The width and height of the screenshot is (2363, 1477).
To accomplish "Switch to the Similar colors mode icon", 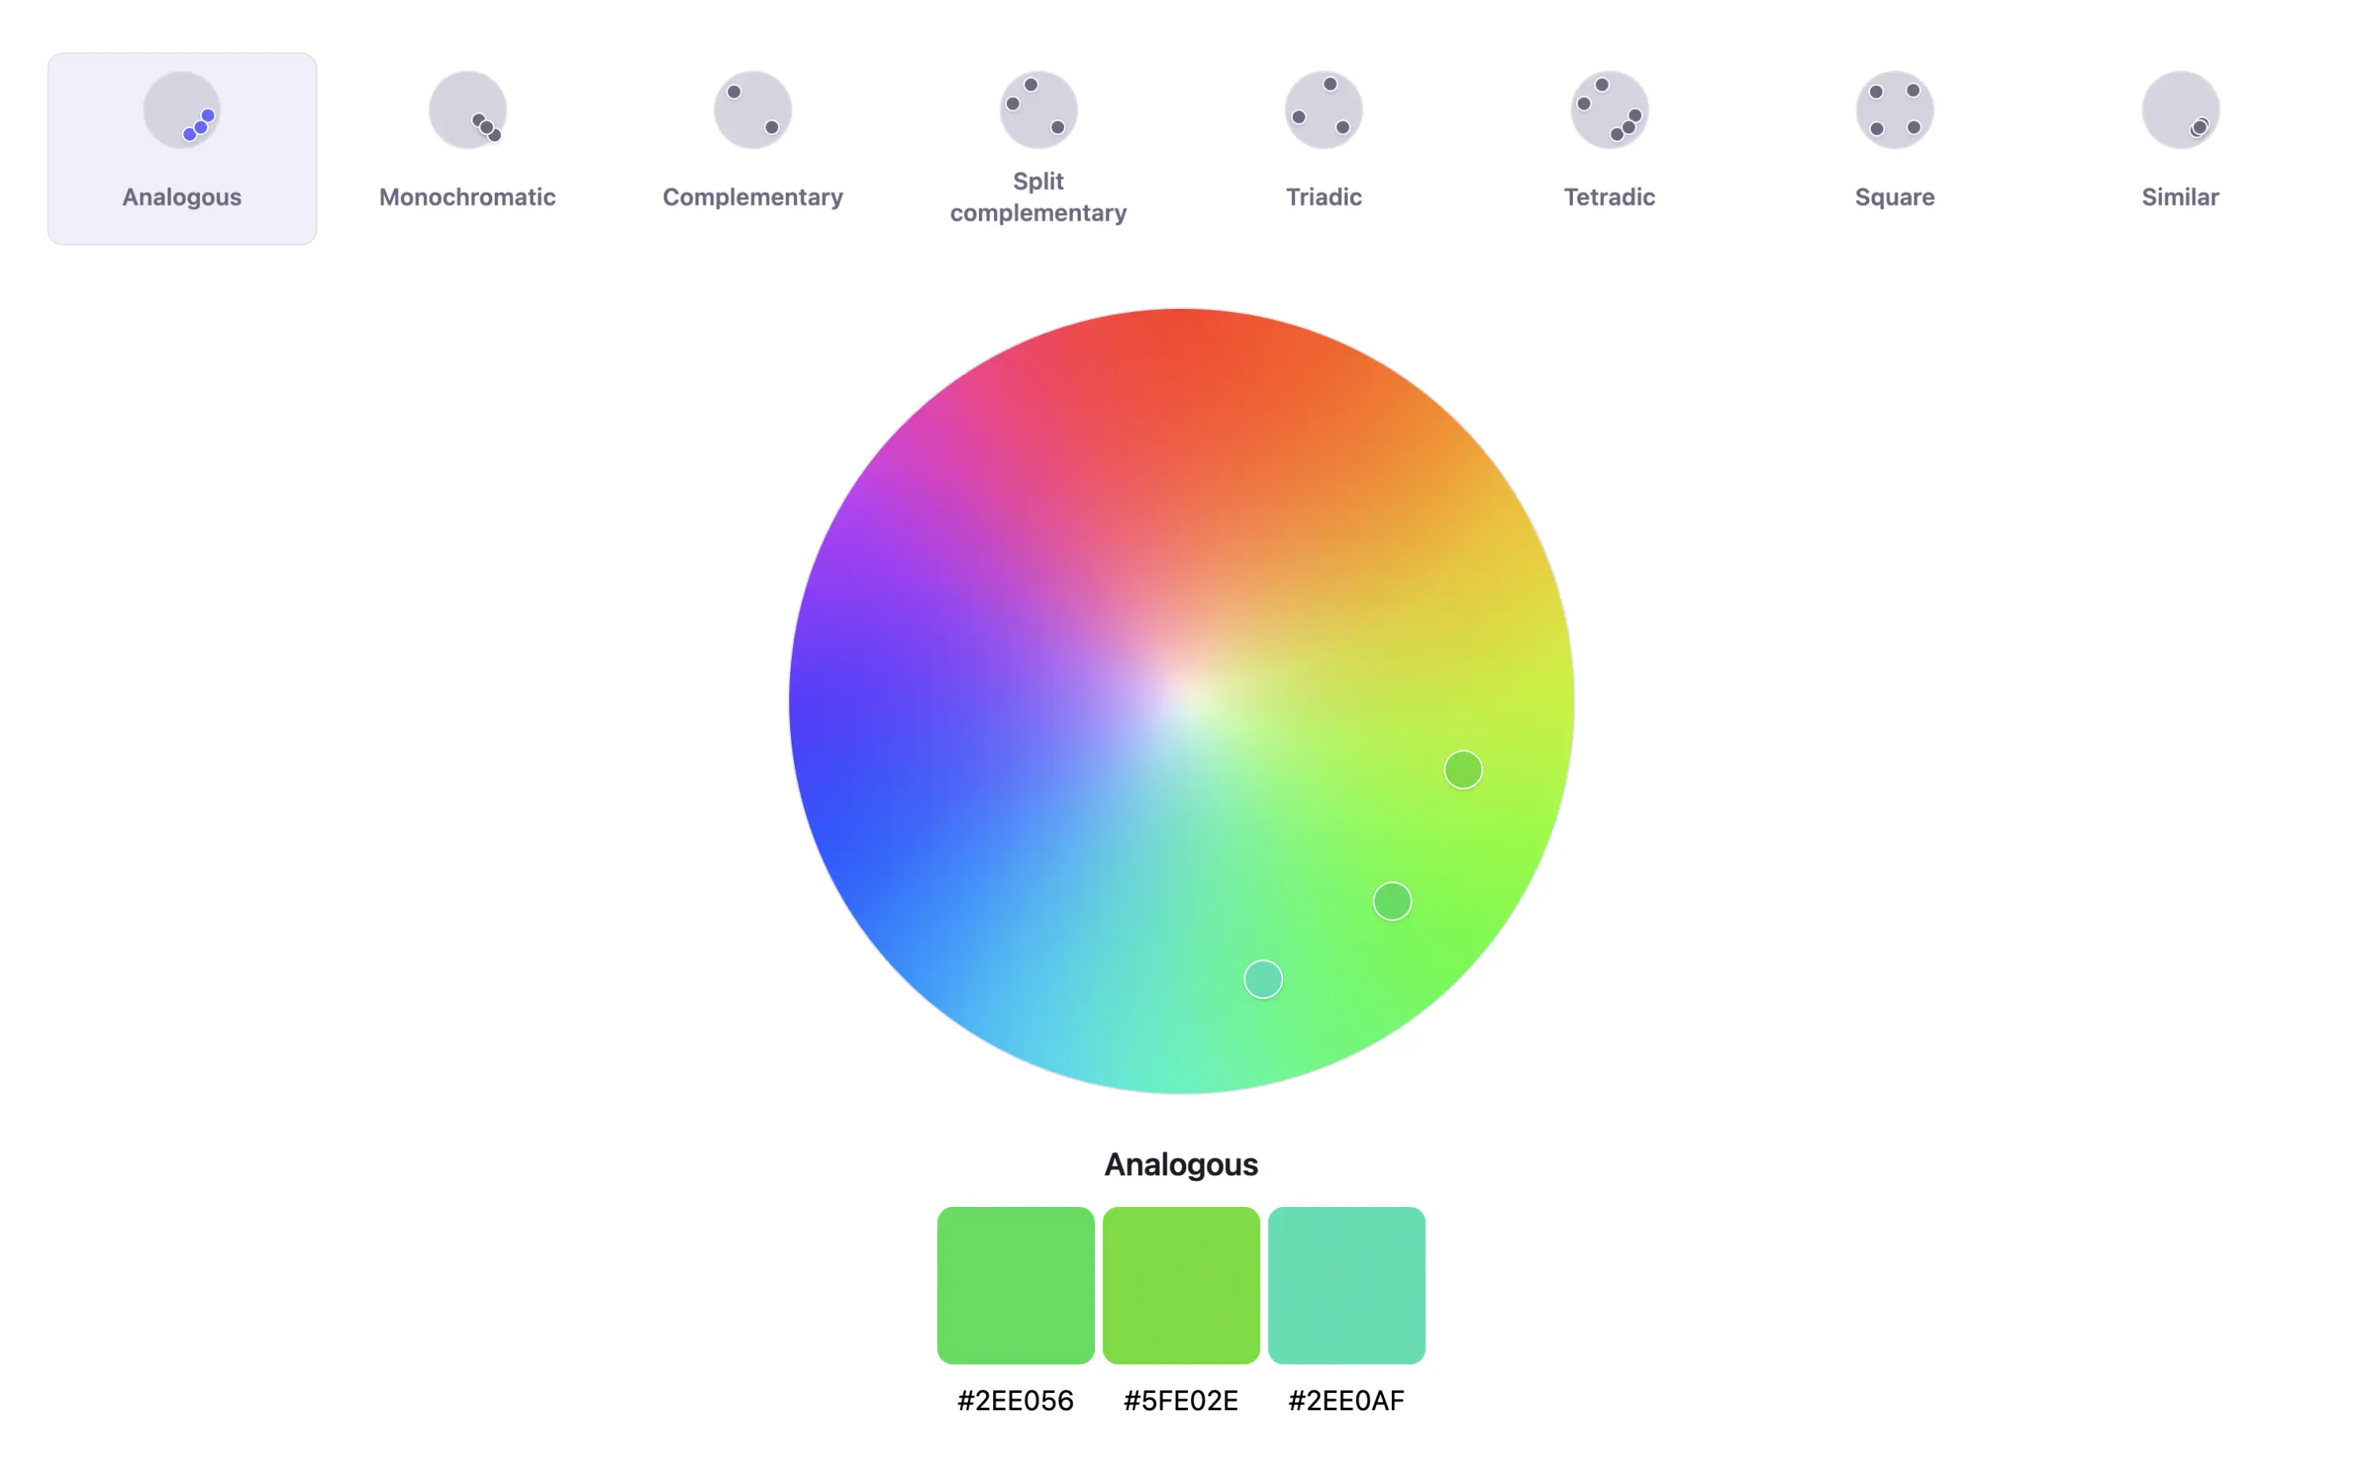I will (x=2180, y=110).
